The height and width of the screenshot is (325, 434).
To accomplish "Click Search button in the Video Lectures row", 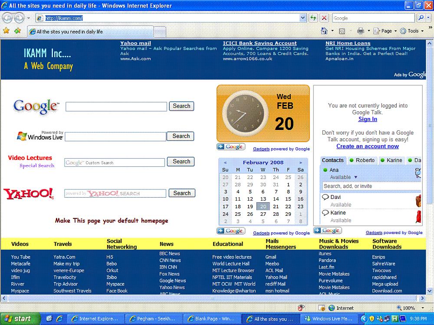I will click(181, 161).
